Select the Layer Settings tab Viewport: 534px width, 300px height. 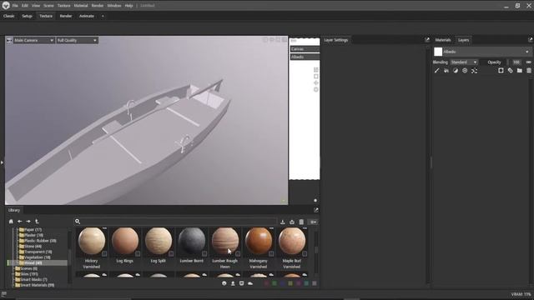[x=335, y=40]
